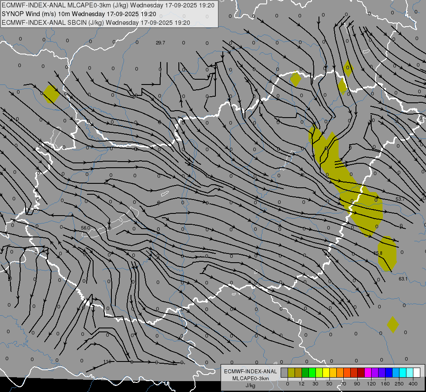Click the legend label MLCAPE0-3km

(251, 378)
